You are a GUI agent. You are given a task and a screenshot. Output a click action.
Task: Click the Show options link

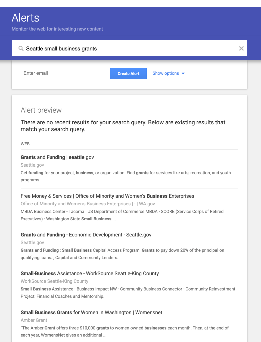pyautogui.click(x=166, y=73)
